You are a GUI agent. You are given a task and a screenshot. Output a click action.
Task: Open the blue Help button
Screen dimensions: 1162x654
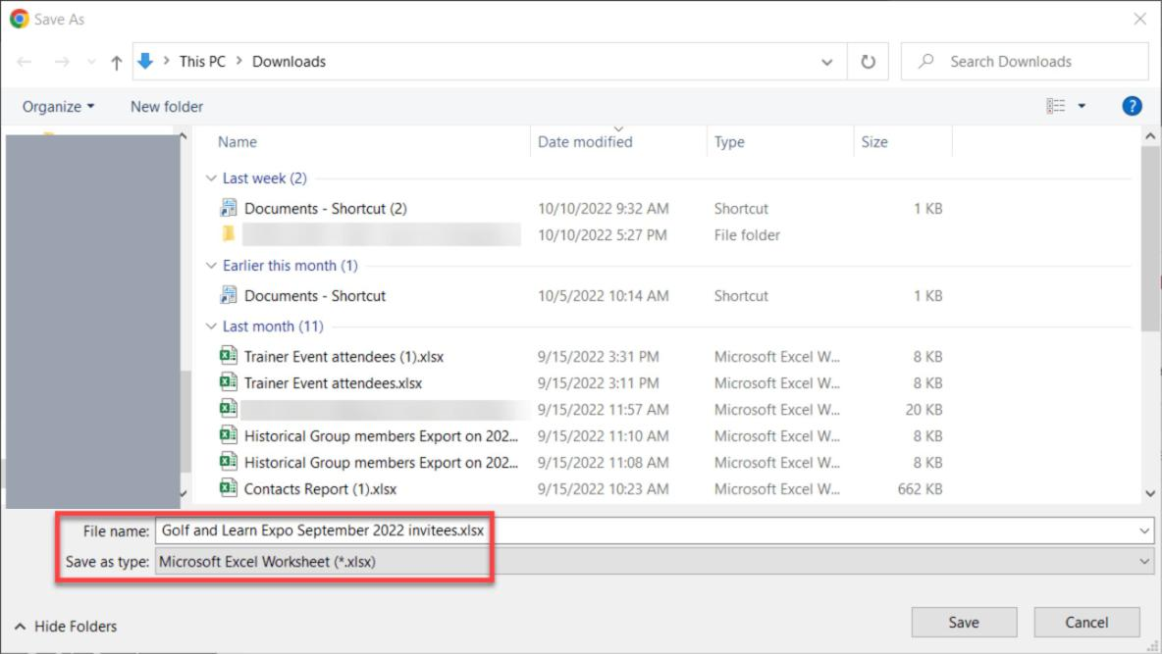(x=1132, y=106)
